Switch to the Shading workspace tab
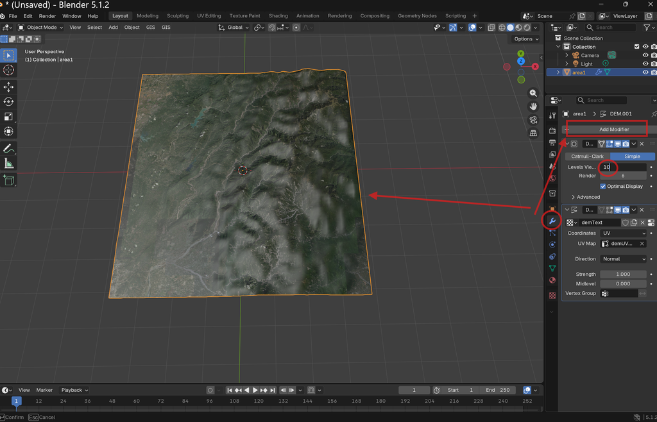Image resolution: width=657 pixels, height=422 pixels. click(x=278, y=16)
